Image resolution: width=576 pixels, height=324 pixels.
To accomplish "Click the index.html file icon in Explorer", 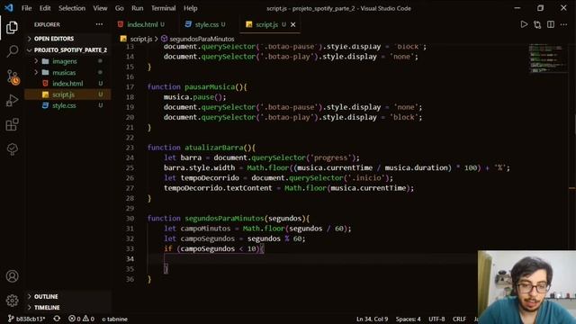I will (45, 84).
